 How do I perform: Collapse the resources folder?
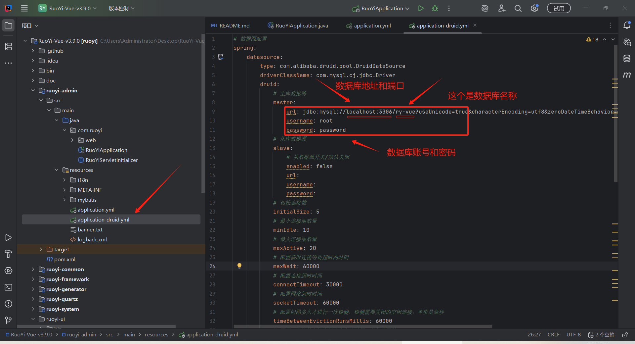coord(57,170)
